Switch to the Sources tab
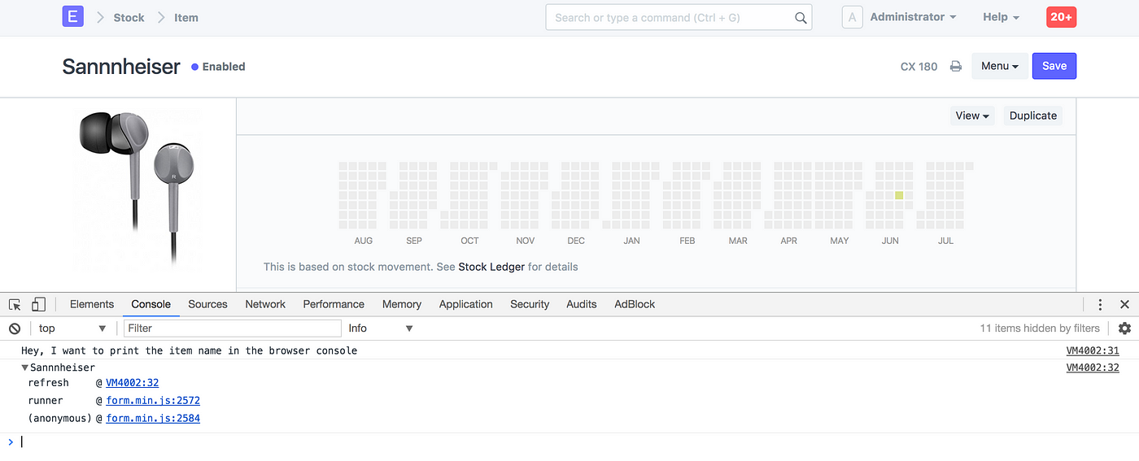This screenshot has width=1139, height=461. point(207,304)
